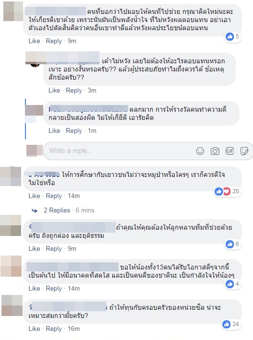
Task: Reply to the comment posted 3m ago
Action: tap(74, 91)
